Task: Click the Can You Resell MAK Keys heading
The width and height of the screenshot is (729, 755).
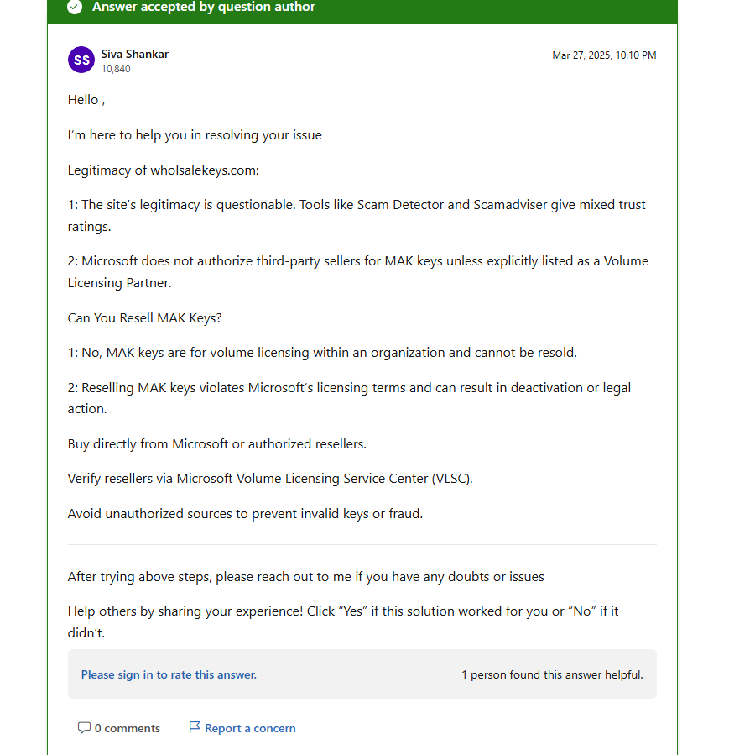Action: [145, 318]
